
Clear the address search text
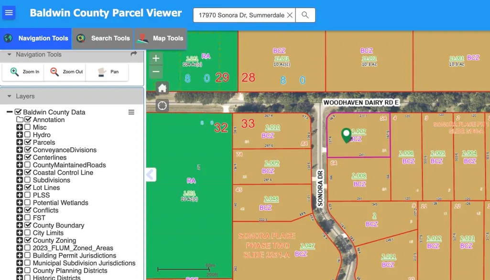[x=290, y=15]
